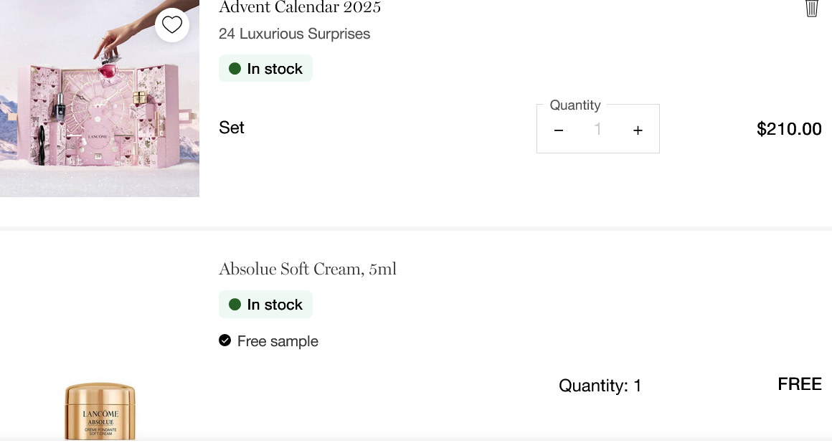832x443 pixels.
Task: Click the black checkmark icon beside Free sample
Action: [x=225, y=340]
